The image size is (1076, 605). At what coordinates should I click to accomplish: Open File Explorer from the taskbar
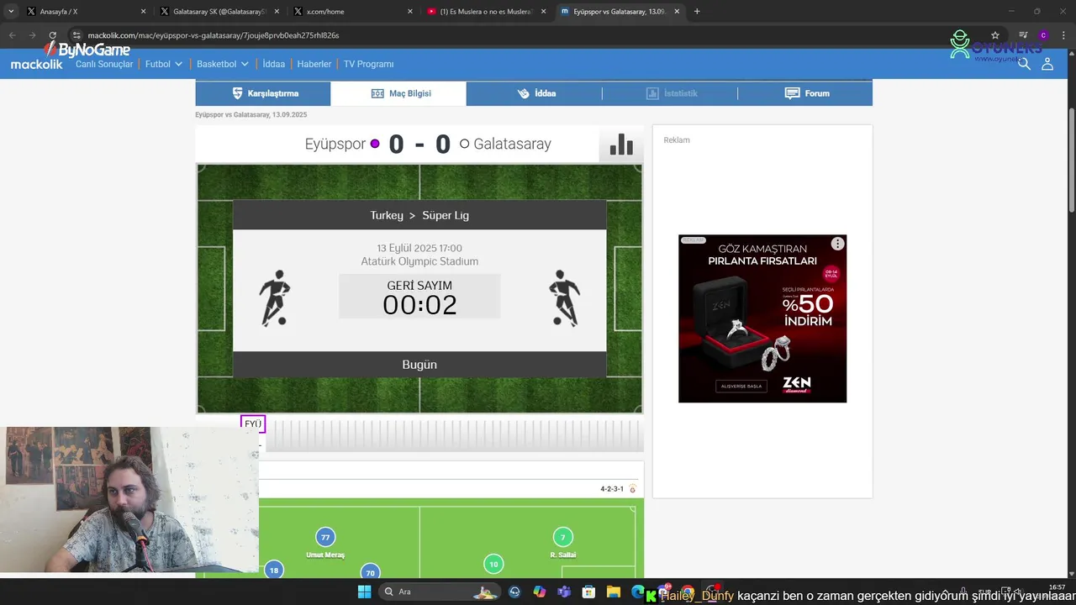614,592
